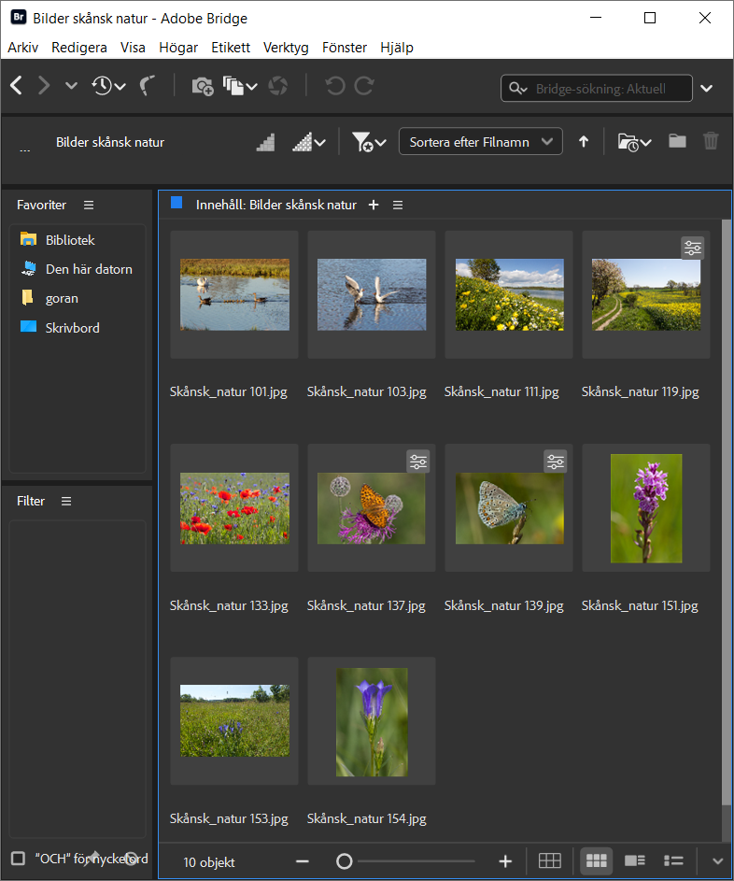The height and width of the screenshot is (881, 734).
Task: Click the Get Photos from Camera icon
Action: point(203,87)
